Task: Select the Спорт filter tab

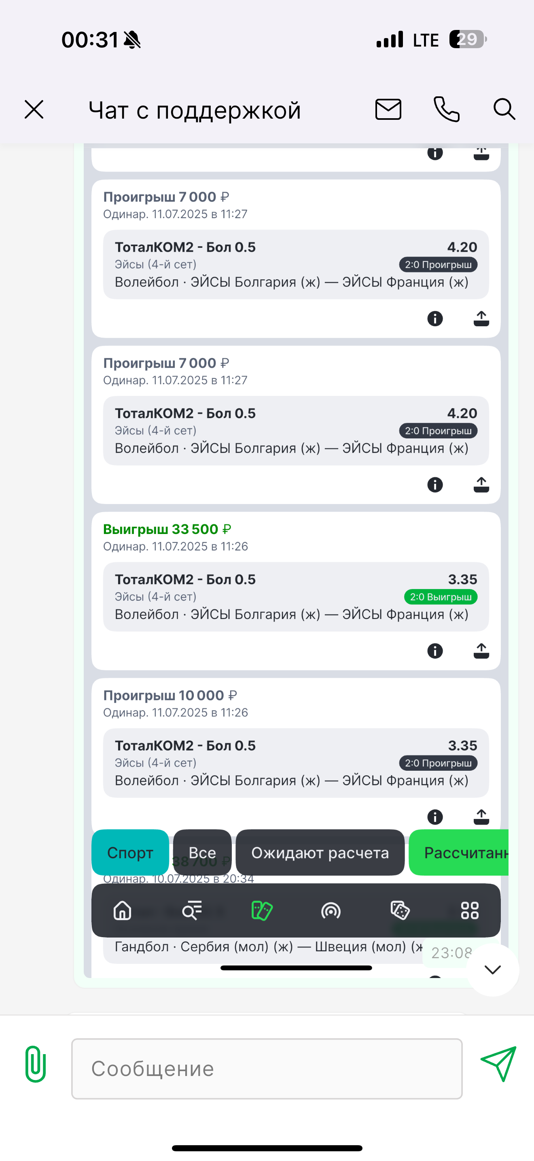Action: (x=130, y=852)
